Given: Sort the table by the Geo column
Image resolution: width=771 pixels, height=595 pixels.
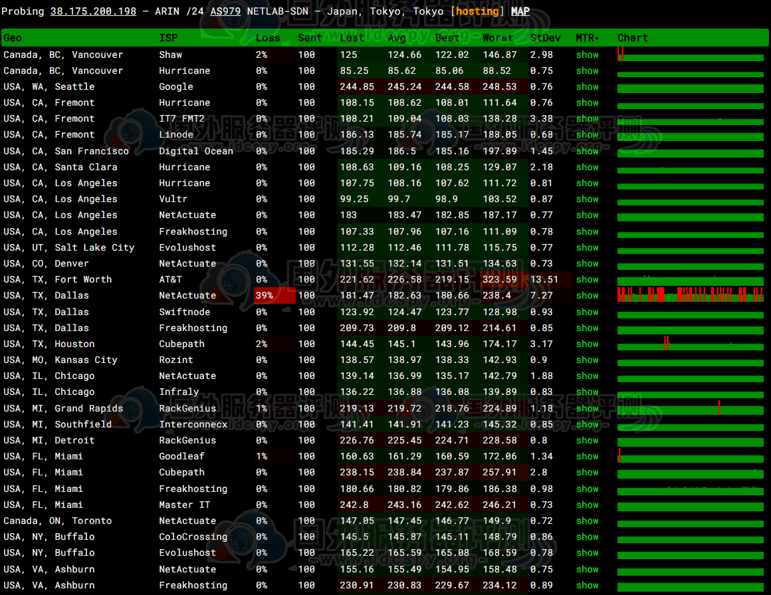Looking at the screenshot, I should coord(13,38).
